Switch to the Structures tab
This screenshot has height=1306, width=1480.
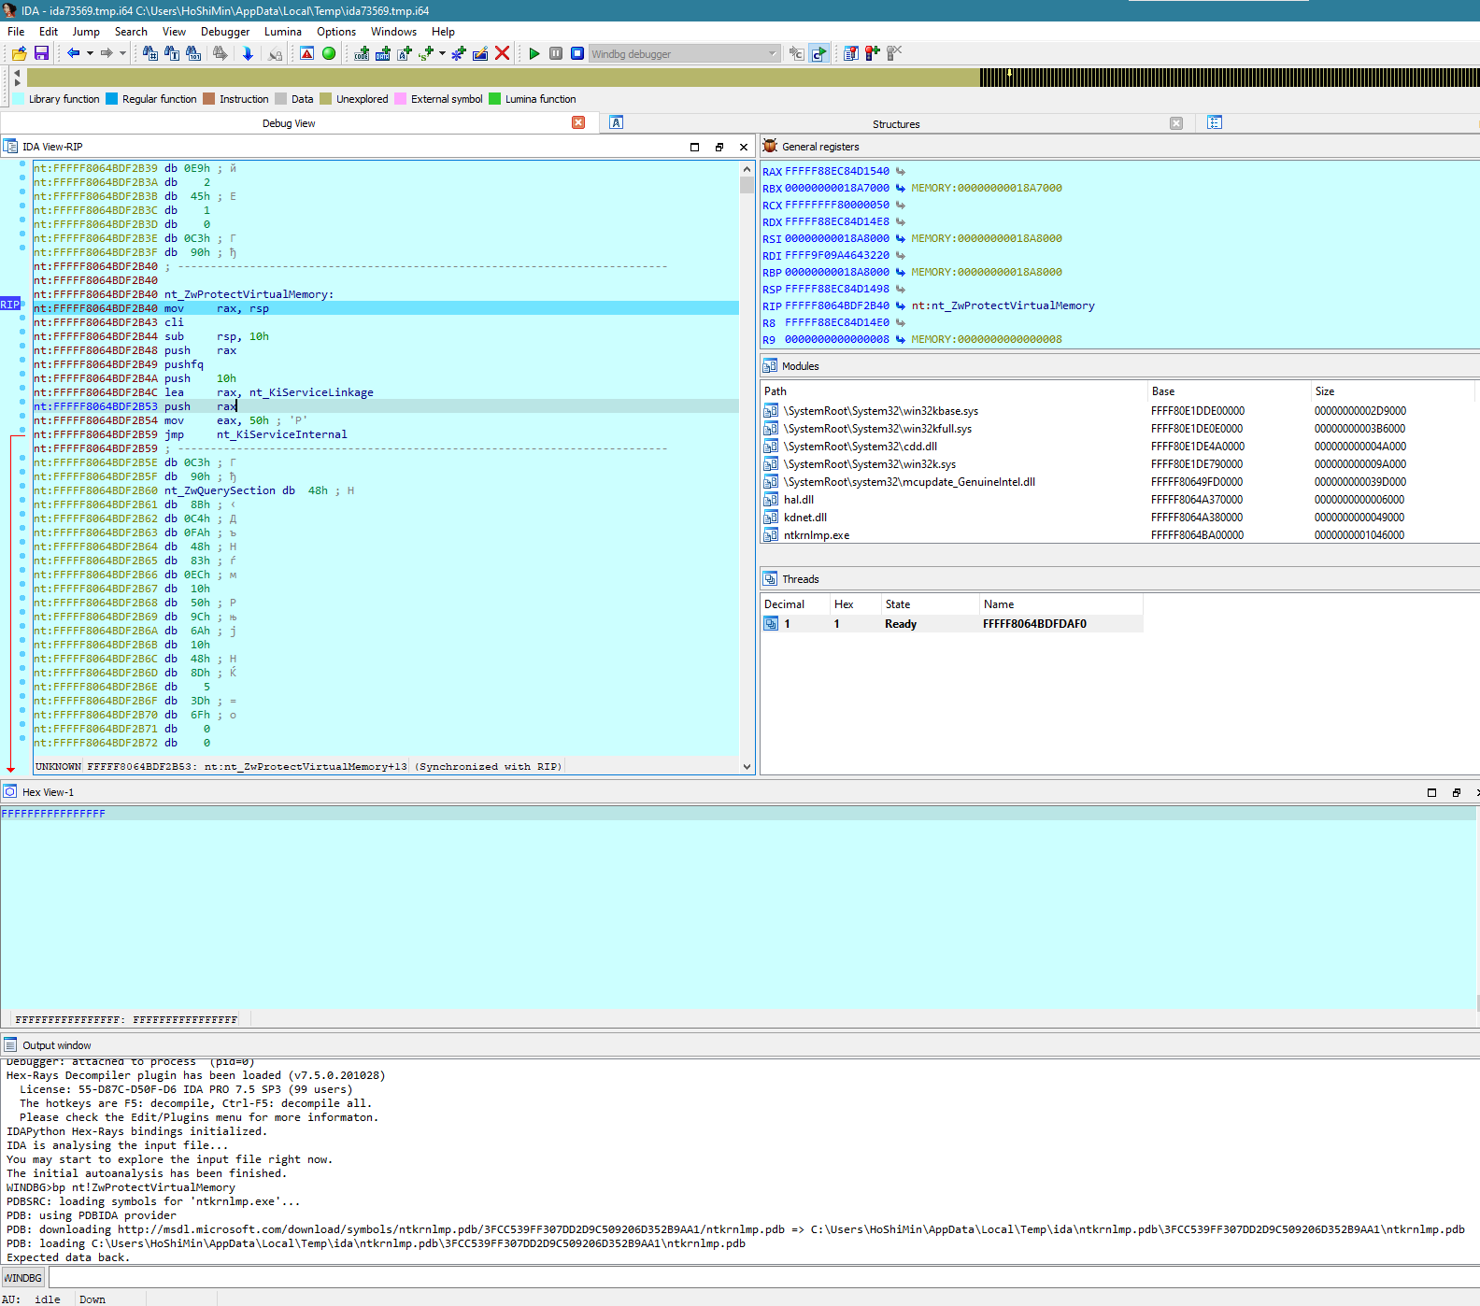point(895,124)
